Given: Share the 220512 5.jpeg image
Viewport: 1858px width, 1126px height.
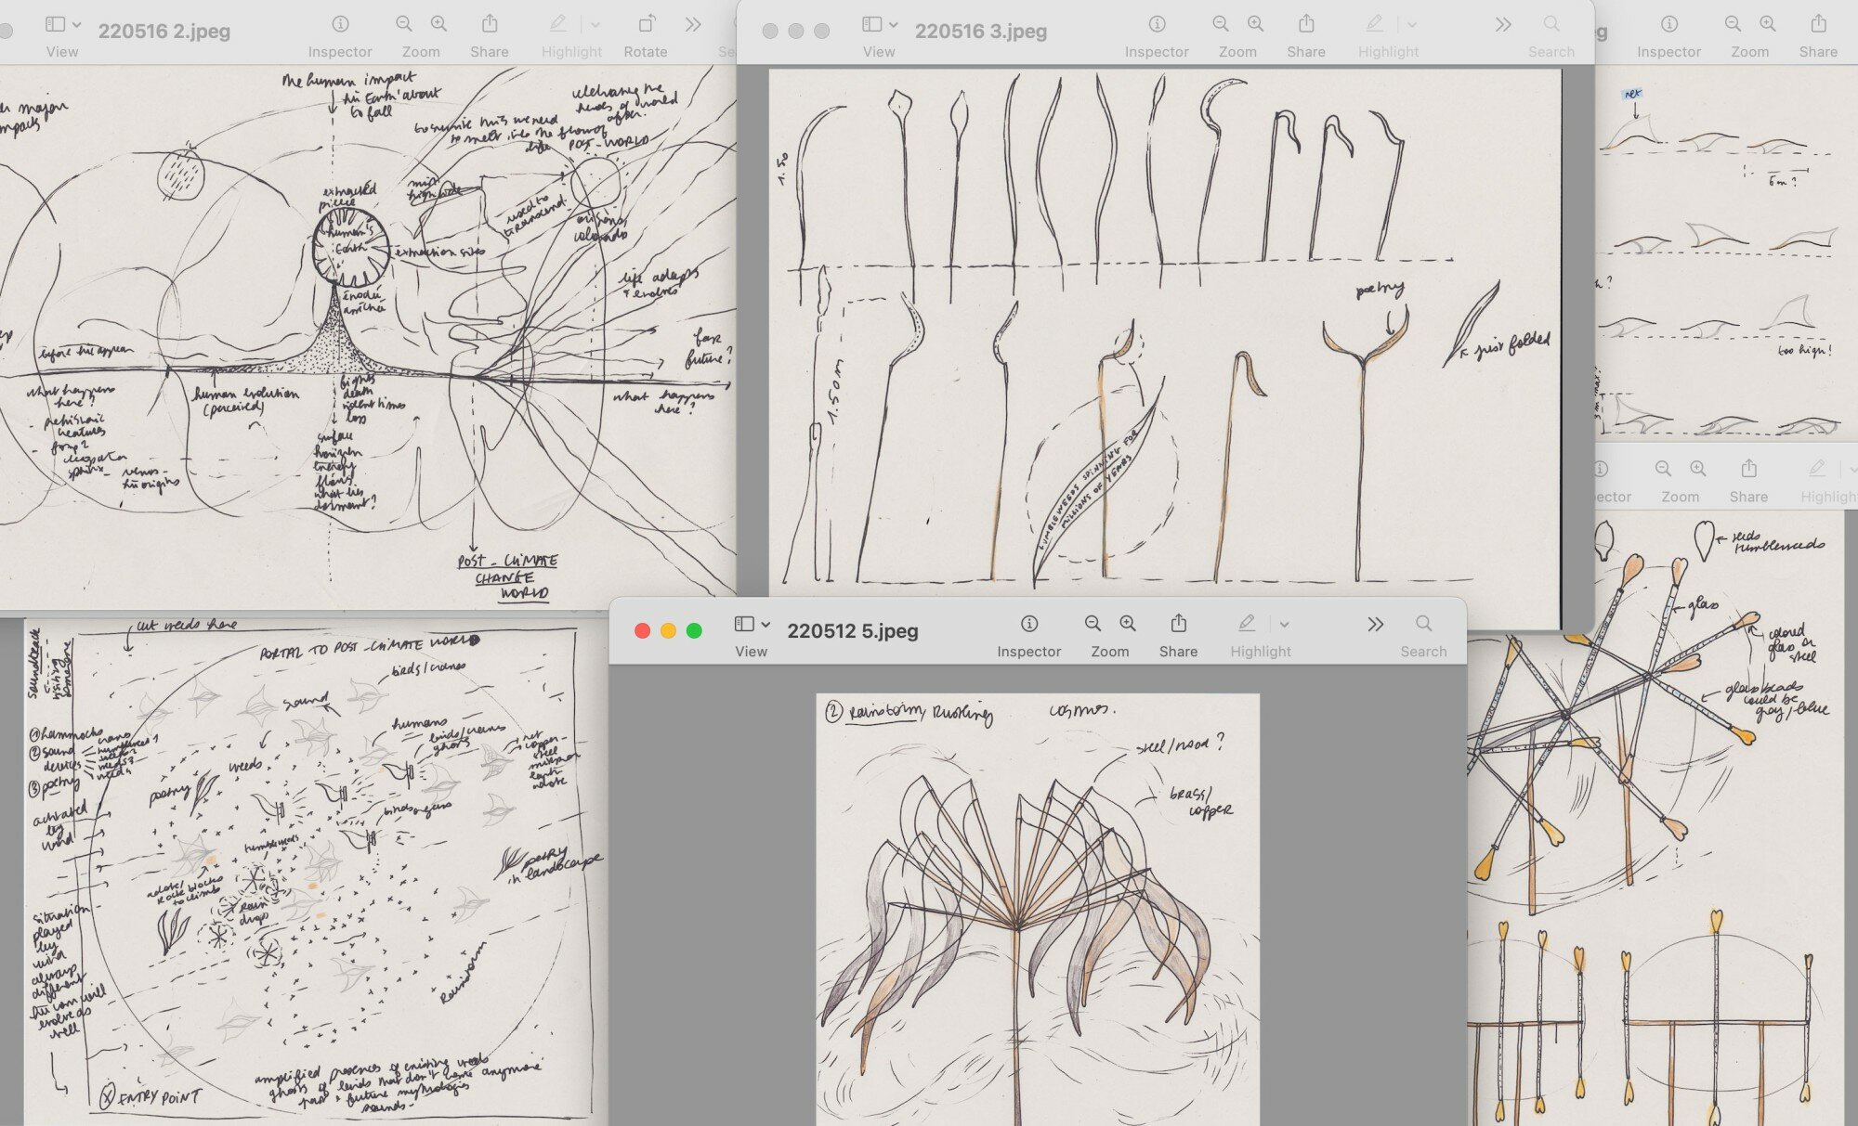Looking at the screenshot, I should click(x=1177, y=625).
